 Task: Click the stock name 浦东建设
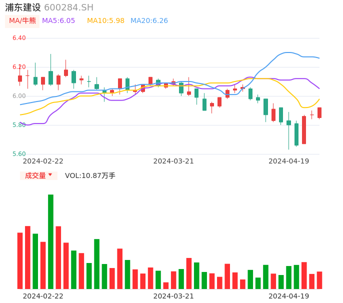[23, 7]
